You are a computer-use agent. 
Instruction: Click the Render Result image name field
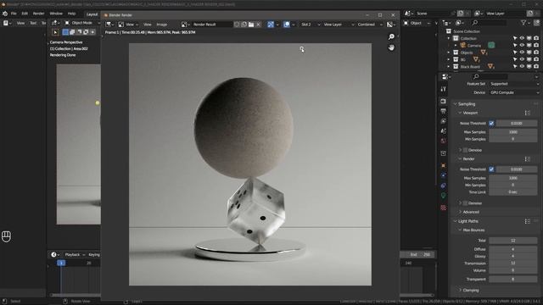[212, 25]
